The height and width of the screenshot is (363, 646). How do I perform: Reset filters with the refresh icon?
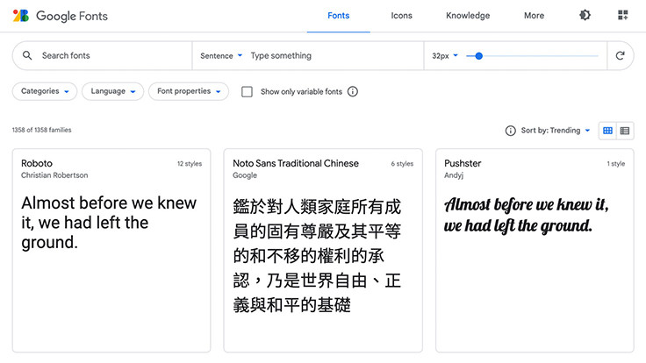coord(620,55)
